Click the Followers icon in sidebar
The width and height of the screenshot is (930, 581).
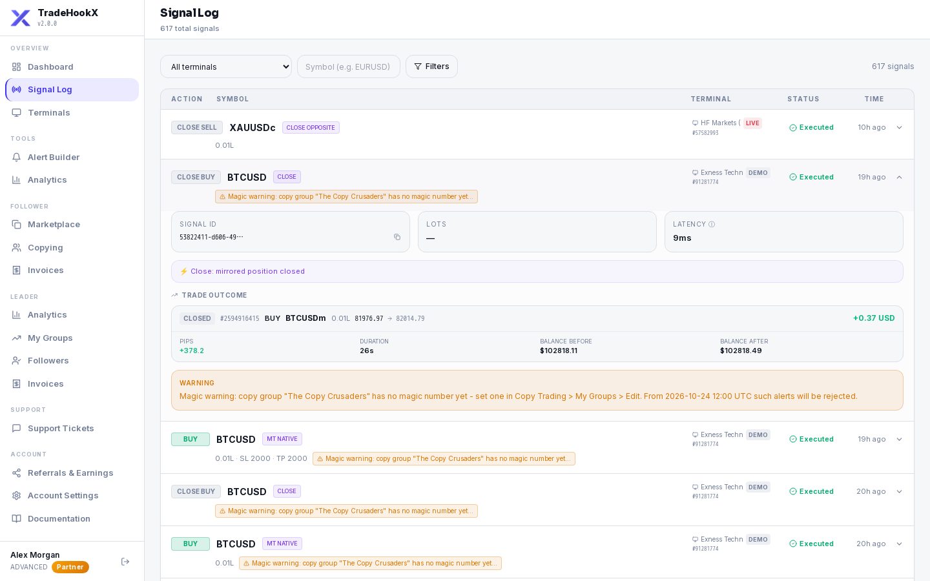point(17,360)
